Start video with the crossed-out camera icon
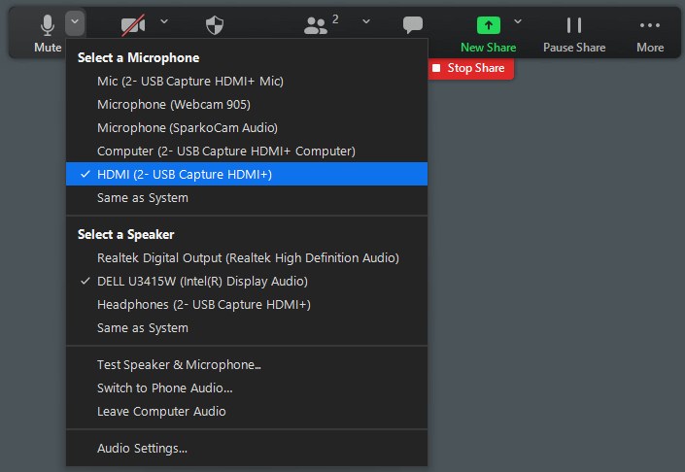 133,25
